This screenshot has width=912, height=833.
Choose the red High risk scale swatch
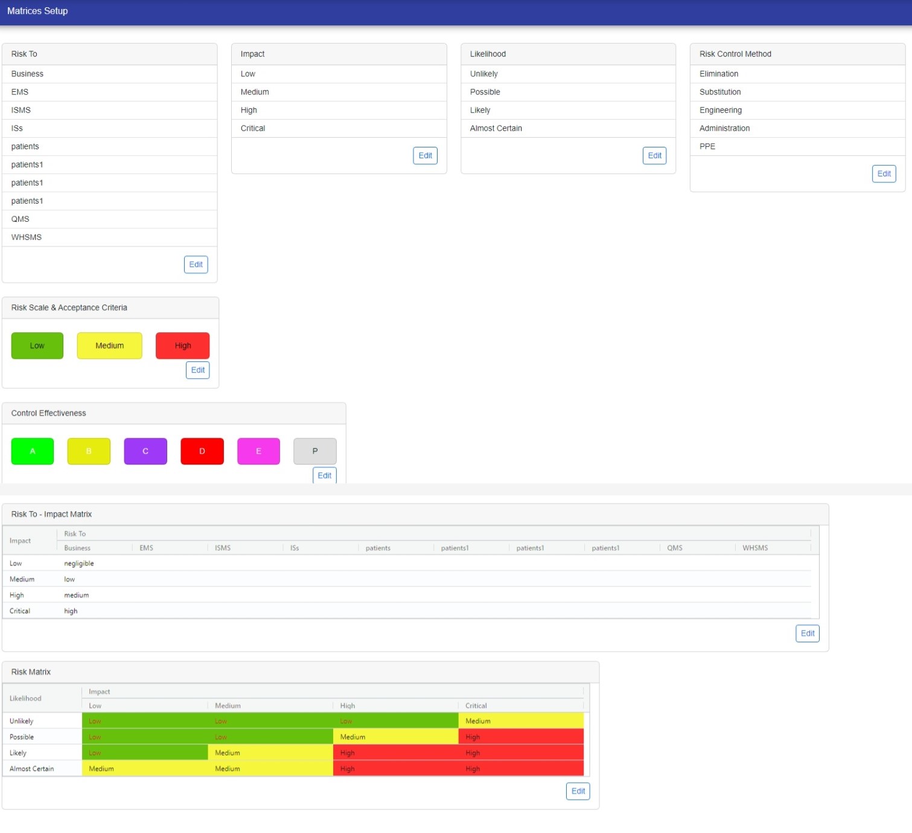(182, 346)
